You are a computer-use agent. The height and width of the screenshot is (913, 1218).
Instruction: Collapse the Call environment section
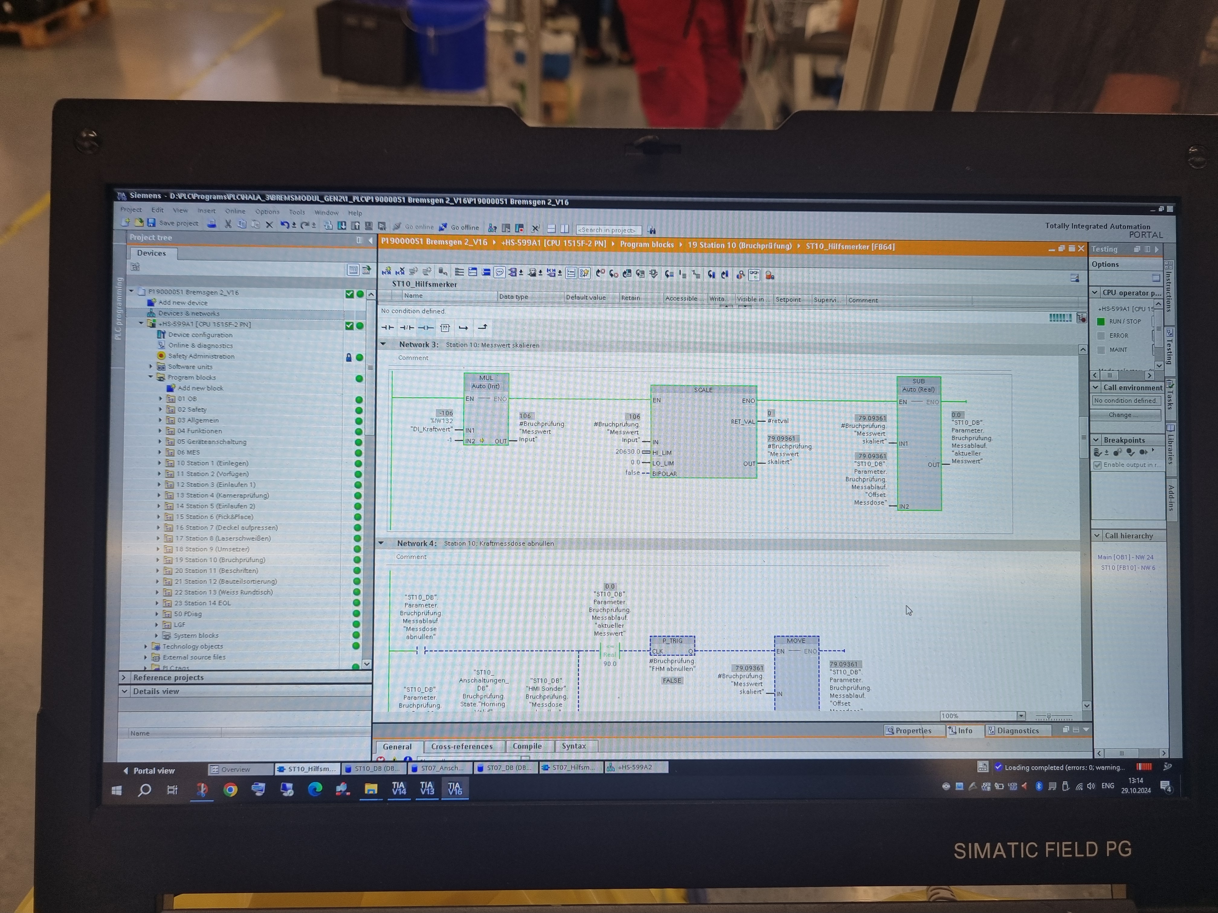pyautogui.click(x=1096, y=387)
